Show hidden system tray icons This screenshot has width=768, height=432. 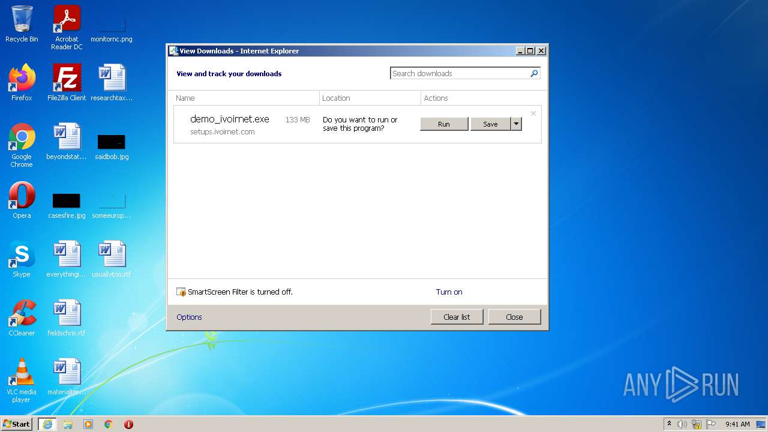pos(669,424)
